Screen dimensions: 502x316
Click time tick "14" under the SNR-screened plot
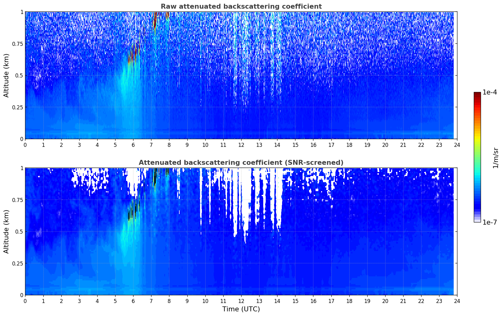coord(277,301)
